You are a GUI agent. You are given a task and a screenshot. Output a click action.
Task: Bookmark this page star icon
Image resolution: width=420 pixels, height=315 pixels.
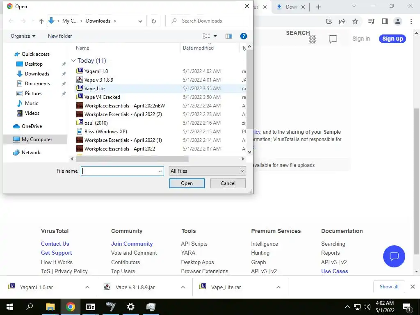[x=355, y=21]
